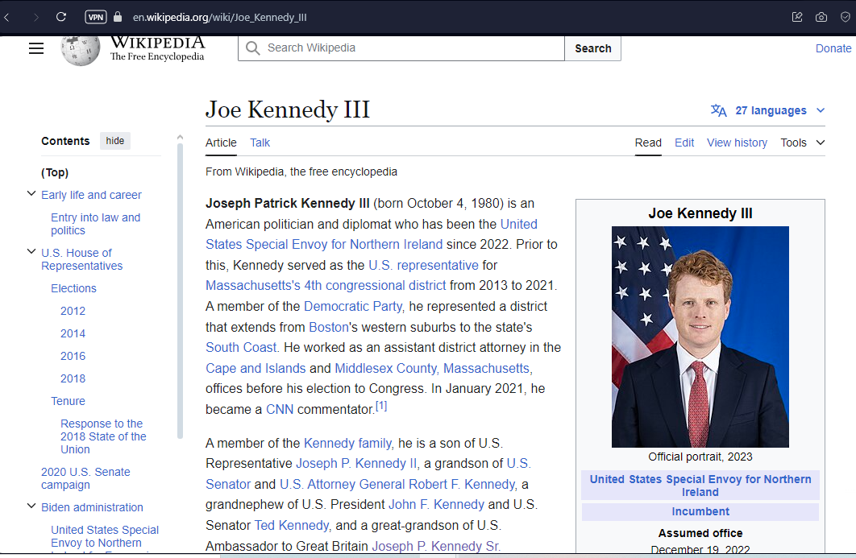Screen dimensions: 856x558
Task: Open the VPN badge in the address bar
Action: point(96,17)
